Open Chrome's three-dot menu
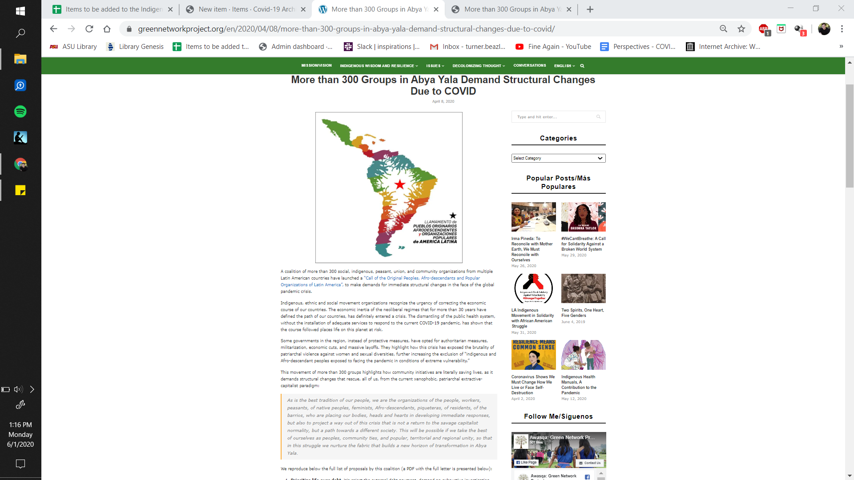The height and width of the screenshot is (480, 854). pos(842,29)
